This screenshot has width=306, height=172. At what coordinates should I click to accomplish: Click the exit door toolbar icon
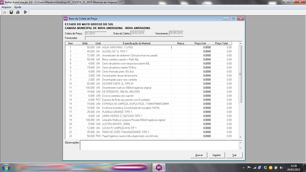click(x=25, y=12)
